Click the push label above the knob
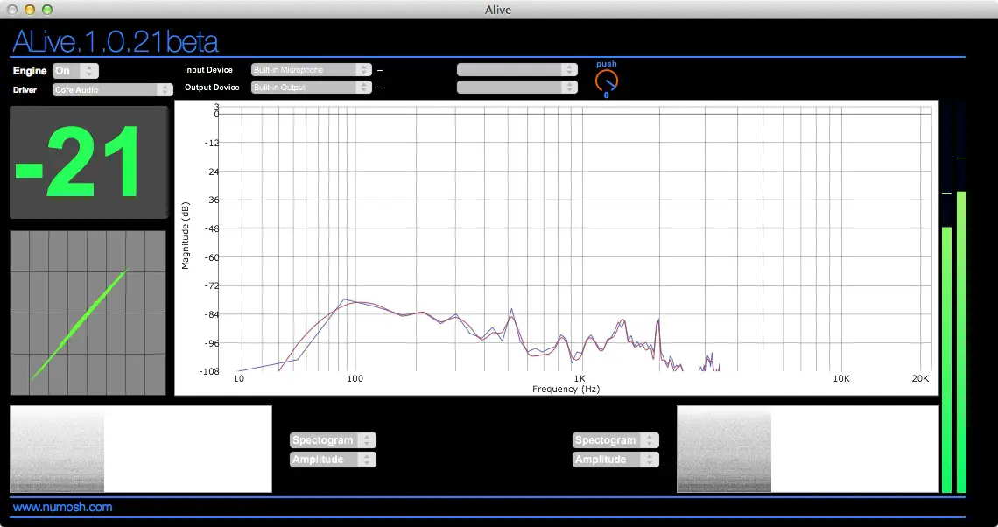The width and height of the screenshot is (998, 527). coord(607,64)
